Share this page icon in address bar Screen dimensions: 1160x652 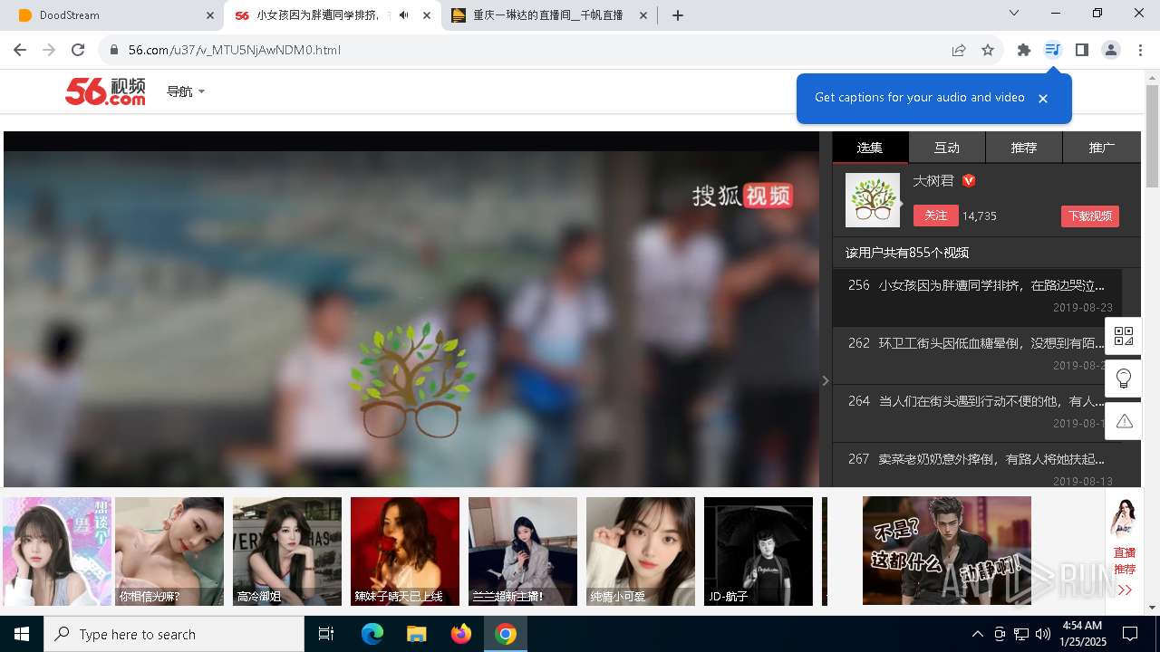(959, 50)
